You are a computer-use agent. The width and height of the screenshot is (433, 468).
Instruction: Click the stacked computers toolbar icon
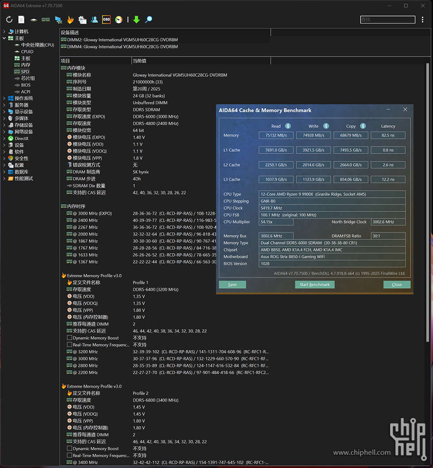pos(82,20)
